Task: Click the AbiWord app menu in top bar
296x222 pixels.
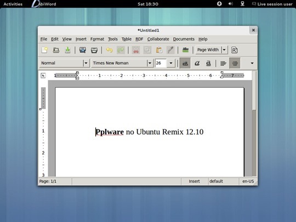Action: tap(44, 4)
